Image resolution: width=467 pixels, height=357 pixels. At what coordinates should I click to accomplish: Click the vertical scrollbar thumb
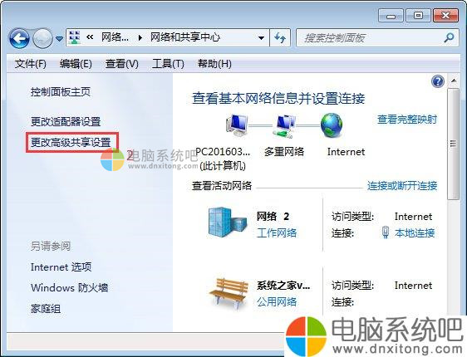click(454, 144)
